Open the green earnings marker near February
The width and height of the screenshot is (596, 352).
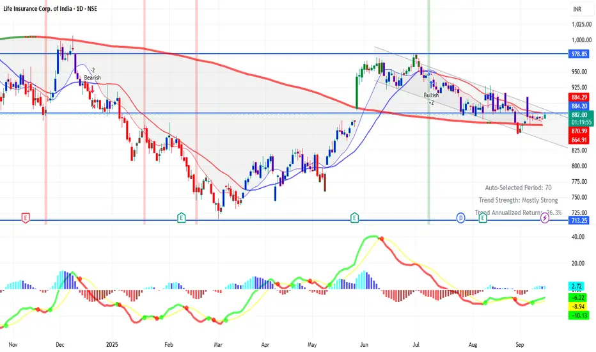pyautogui.click(x=182, y=218)
